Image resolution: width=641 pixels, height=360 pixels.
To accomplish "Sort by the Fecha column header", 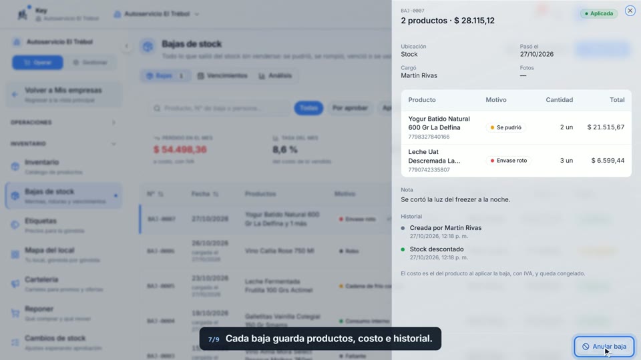I will pos(204,194).
